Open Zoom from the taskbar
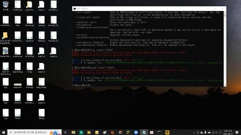241x135 pixels. click(136, 132)
